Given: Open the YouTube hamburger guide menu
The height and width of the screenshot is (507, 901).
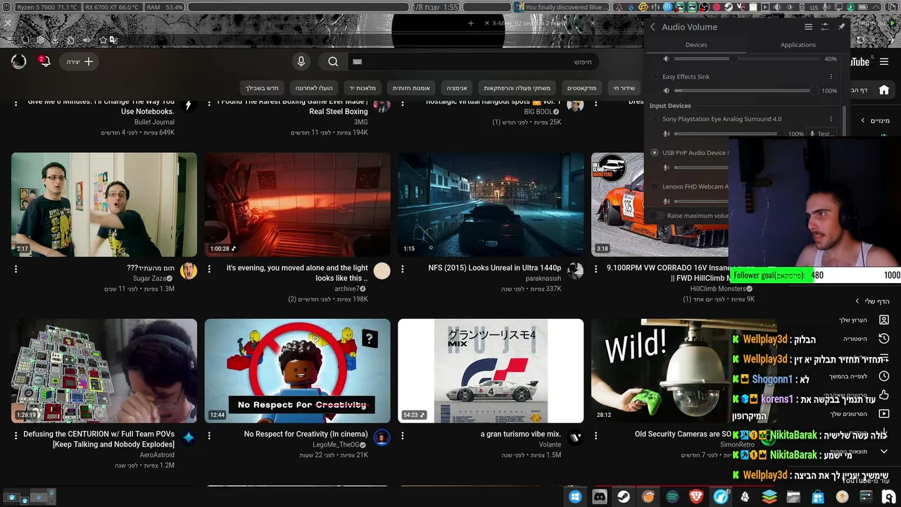Looking at the screenshot, I should click(x=884, y=62).
